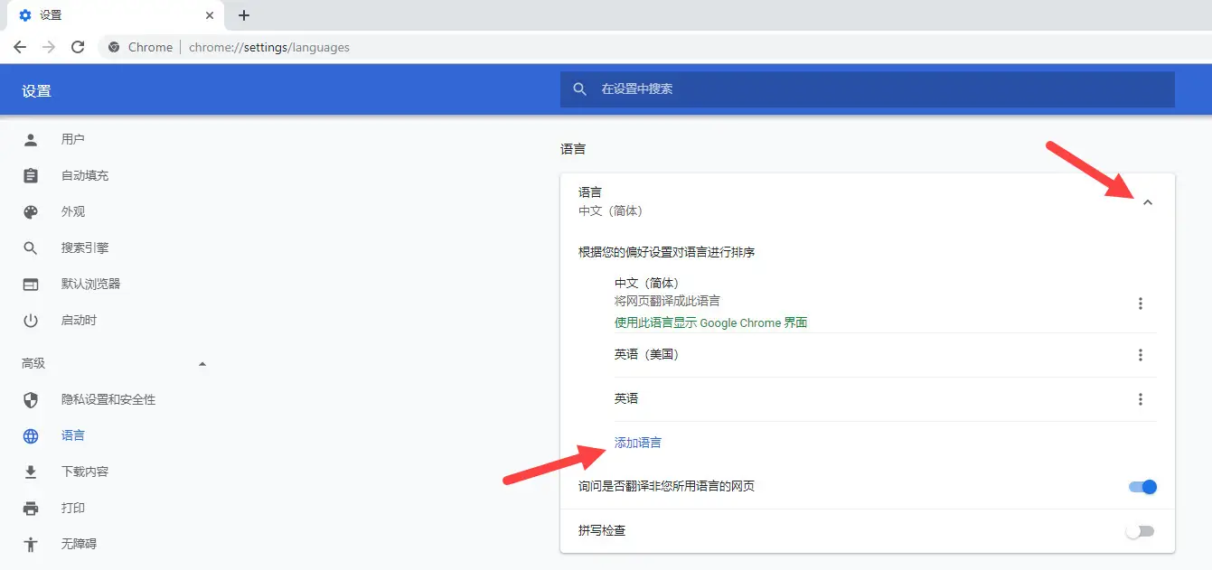Open the 自动填充 settings section
Screen dimensions: 1212x570
[x=85, y=175]
